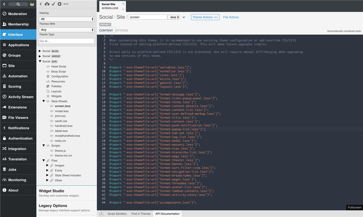Click the Theme Actions button
The image size is (363, 217).
[205, 17]
